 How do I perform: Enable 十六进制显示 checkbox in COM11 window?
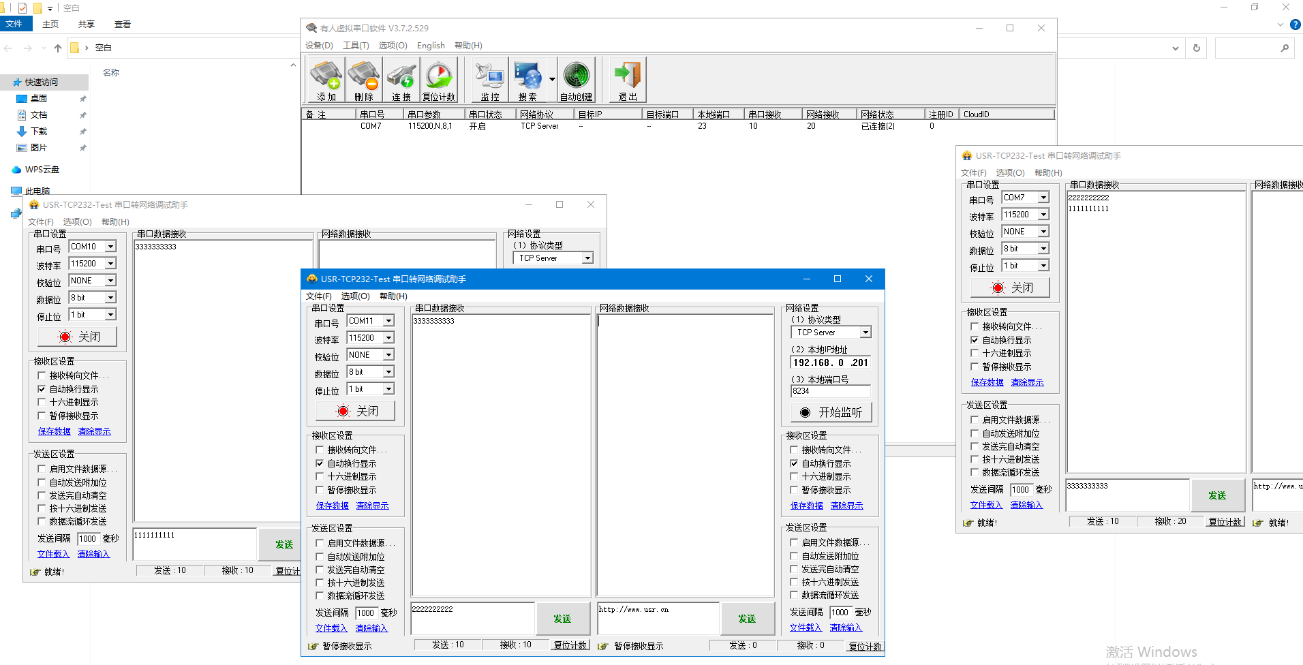tap(320, 476)
